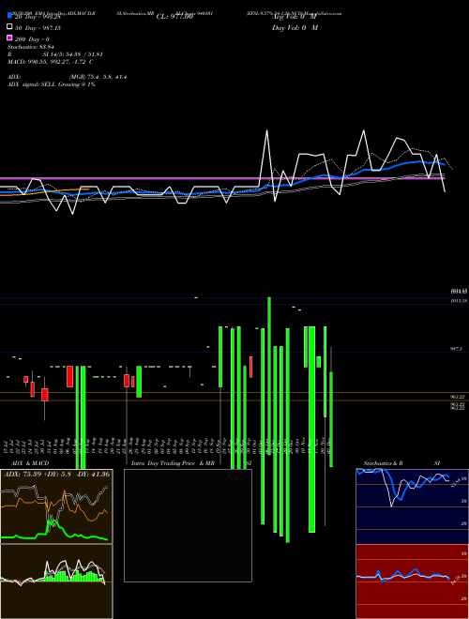The width and height of the screenshot is (469, 619).
Task: Click the magenta 200 Day legend swatch
Action: [x=9, y=38]
